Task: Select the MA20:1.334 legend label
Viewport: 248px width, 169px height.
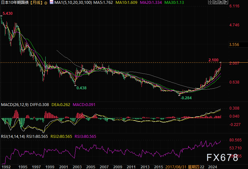Action: [x=152, y=3]
